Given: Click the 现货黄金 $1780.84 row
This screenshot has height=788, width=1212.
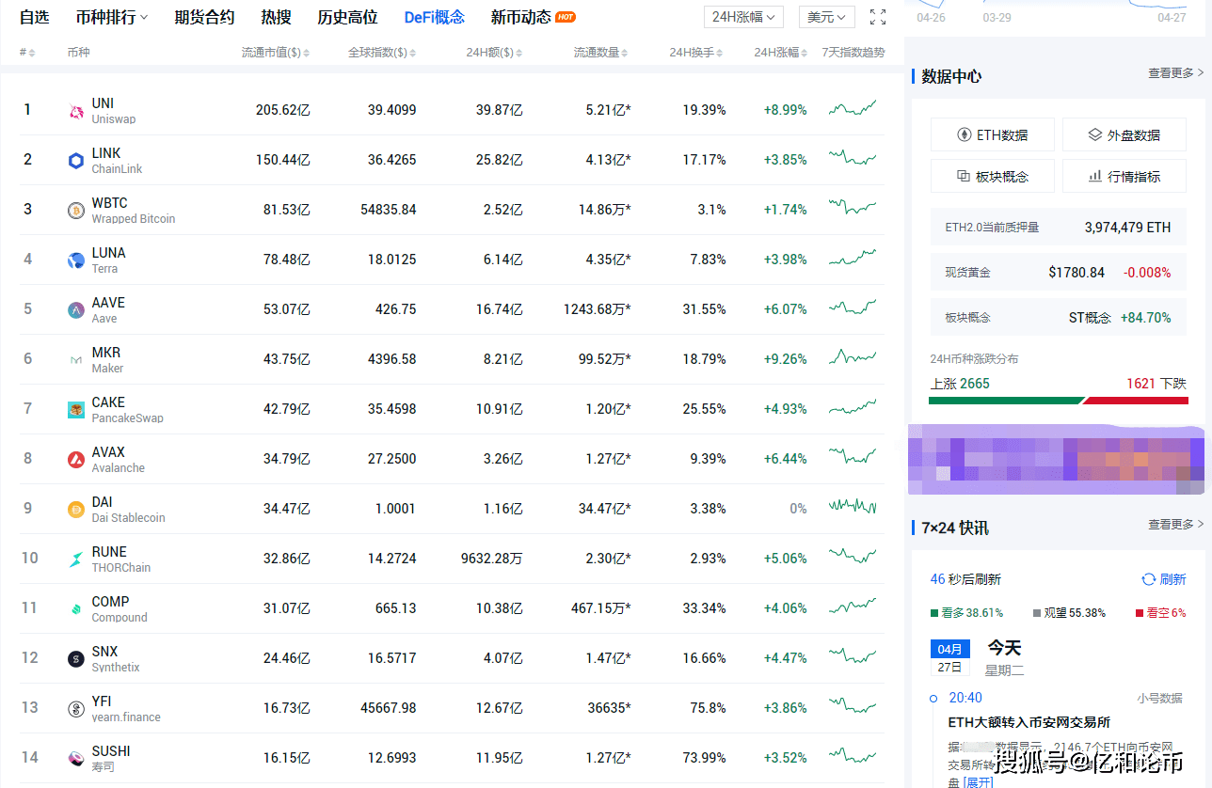Looking at the screenshot, I should coord(1058,272).
